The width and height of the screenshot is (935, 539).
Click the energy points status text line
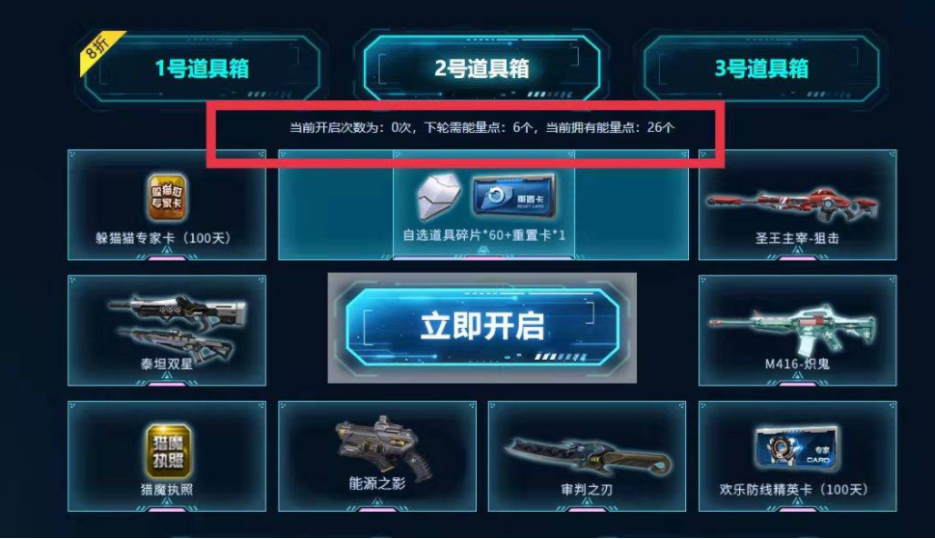[481, 127]
